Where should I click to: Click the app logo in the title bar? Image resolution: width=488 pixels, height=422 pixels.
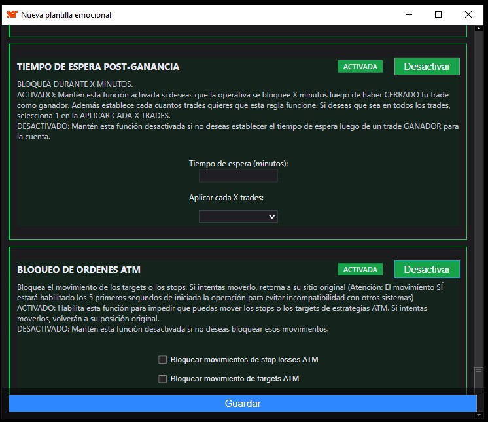[11, 14]
